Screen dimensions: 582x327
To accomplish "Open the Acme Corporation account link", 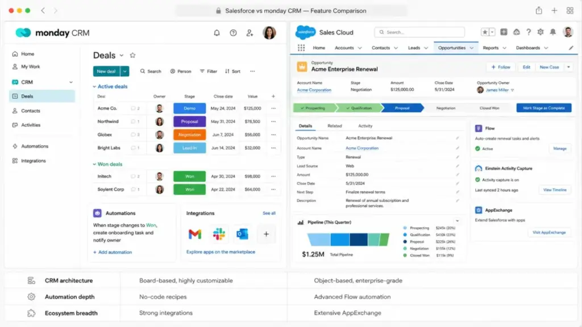I will [314, 90].
